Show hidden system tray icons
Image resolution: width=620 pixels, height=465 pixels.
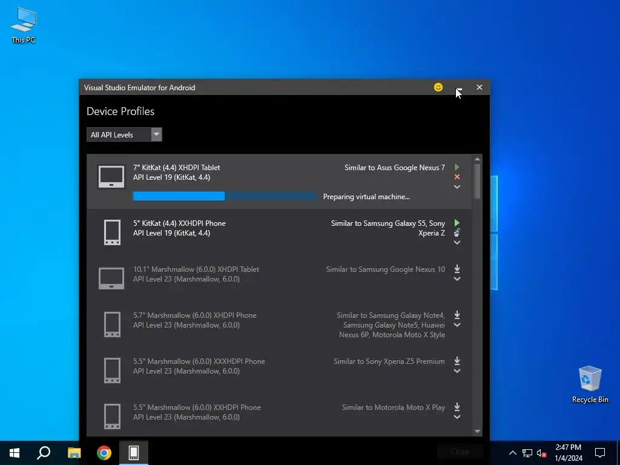pos(512,453)
